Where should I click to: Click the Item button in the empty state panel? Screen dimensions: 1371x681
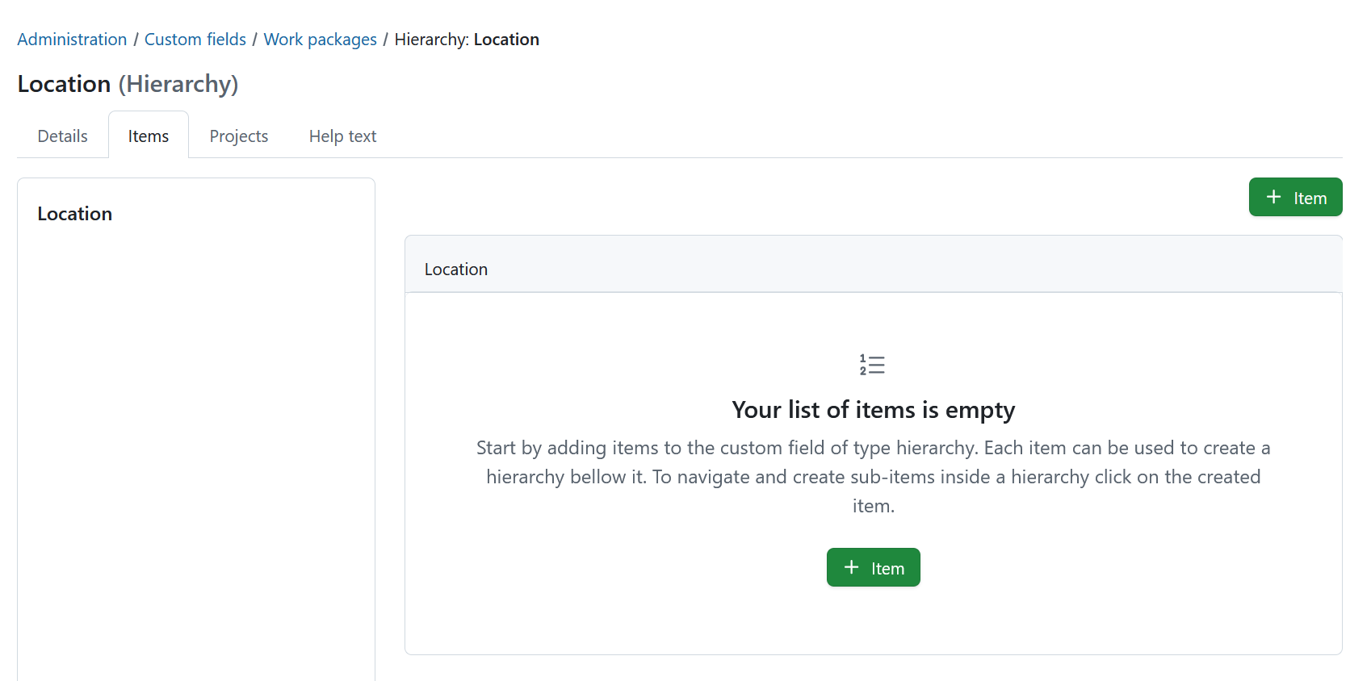coord(873,567)
